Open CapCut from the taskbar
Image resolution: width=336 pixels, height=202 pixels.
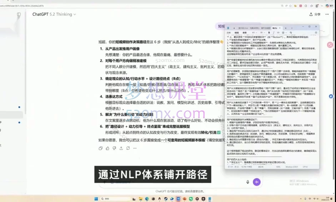pyautogui.click(x=204, y=199)
